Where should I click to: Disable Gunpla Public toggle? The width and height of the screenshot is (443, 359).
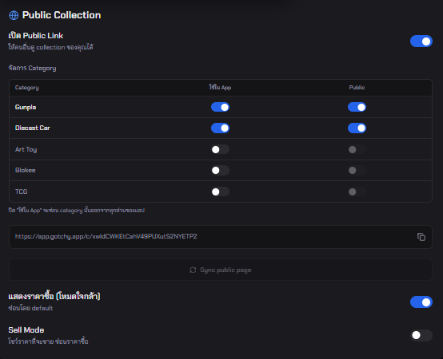(357, 107)
